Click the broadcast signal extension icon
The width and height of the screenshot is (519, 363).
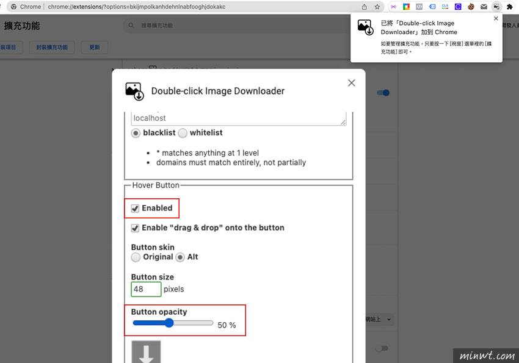click(393, 7)
